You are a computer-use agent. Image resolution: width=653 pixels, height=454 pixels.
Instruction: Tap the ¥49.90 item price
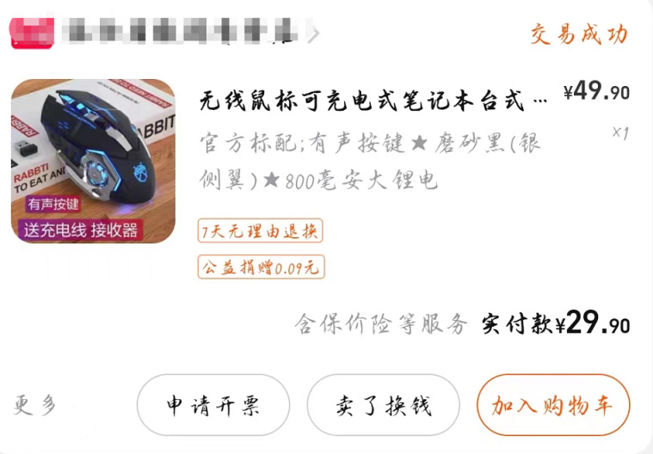click(x=596, y=91)
